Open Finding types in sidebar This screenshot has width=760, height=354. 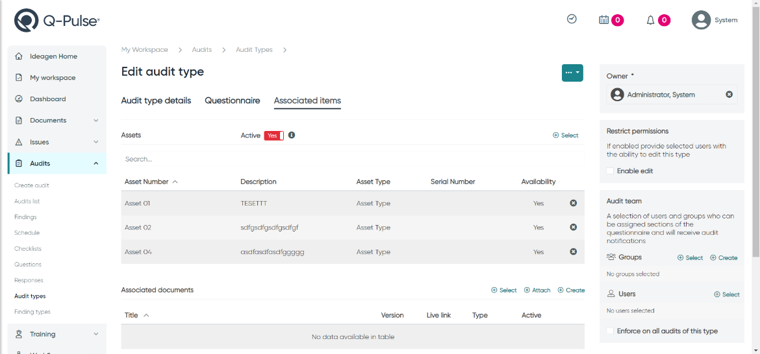pyautogui.click(x=32, y=312)
